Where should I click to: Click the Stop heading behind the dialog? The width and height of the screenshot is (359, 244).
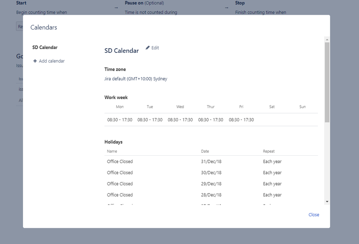click(x=240, y=3)
